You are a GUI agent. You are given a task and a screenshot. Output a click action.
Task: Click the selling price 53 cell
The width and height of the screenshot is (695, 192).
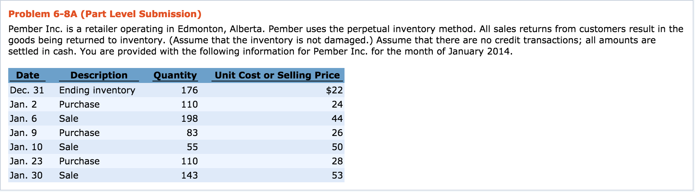click(337, 176)
